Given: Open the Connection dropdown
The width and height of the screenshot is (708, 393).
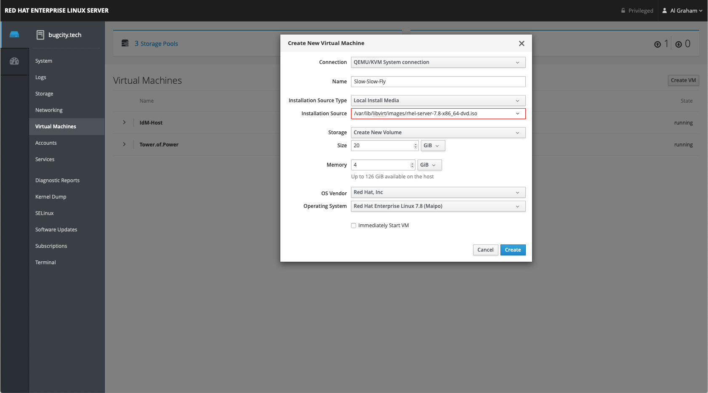Looking at the screenshot, I should point(438,62).
